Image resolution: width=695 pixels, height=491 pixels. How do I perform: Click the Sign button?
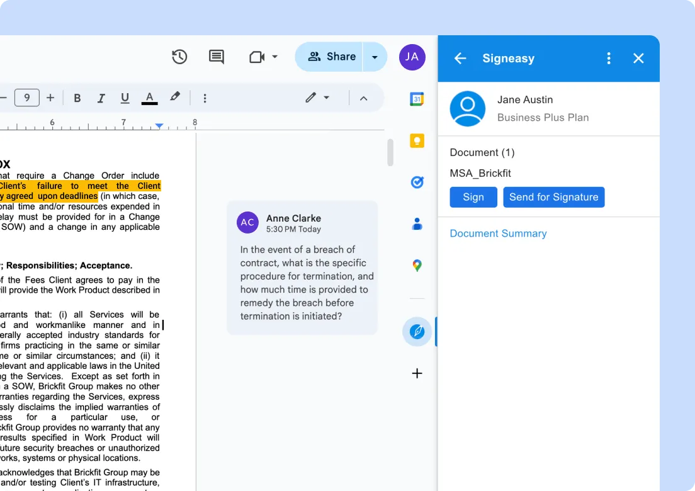[473, 197]
